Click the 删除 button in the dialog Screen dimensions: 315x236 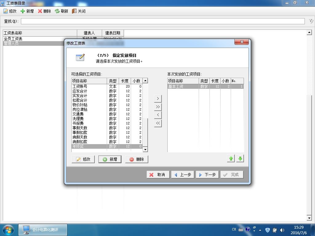pyautogui.click(x=137, y=159)
